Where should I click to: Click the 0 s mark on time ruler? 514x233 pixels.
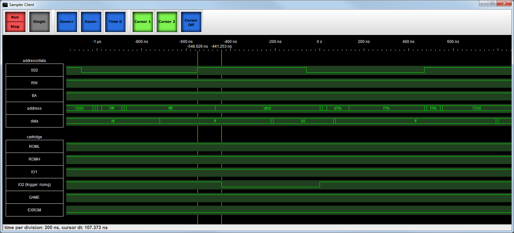click(x=319, y=42)
